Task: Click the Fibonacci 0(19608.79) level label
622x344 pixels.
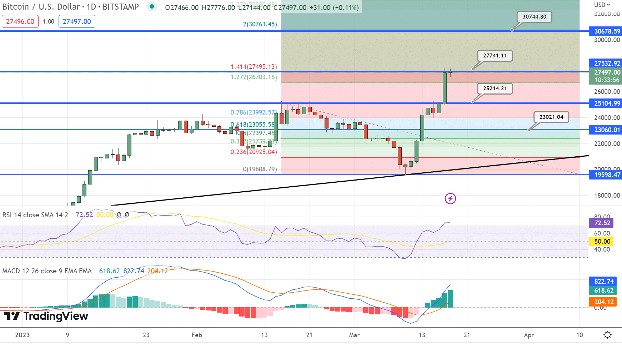Action: (260, 169)
